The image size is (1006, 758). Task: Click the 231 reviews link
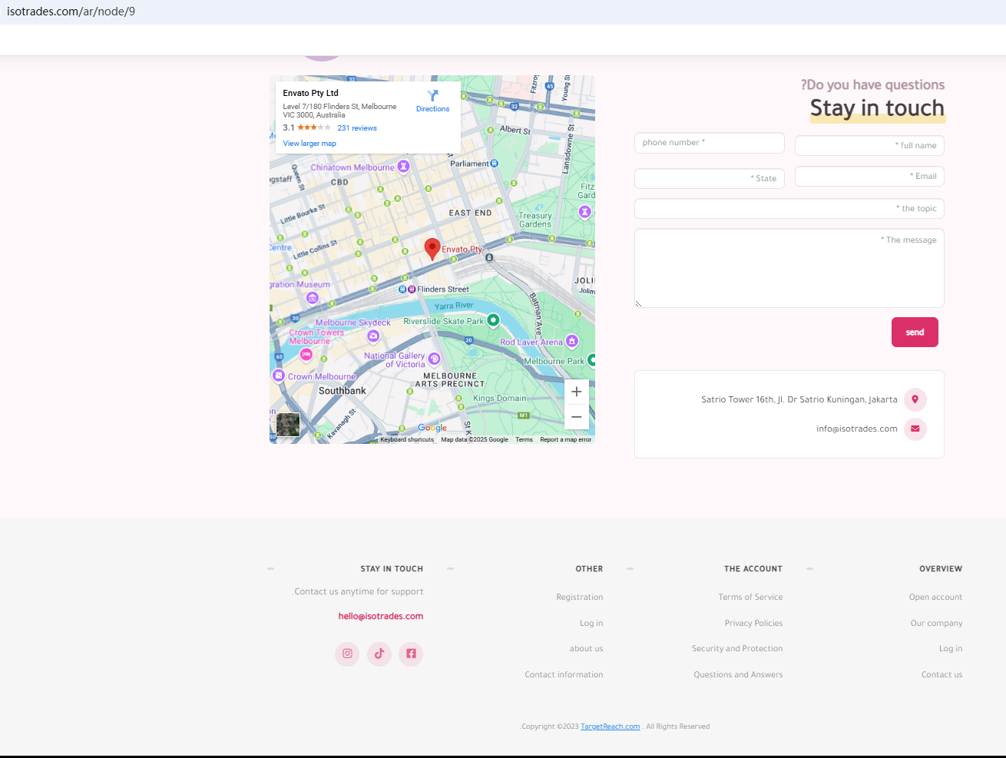357,128
